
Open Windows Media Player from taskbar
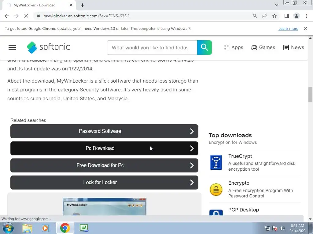[46, 228]
